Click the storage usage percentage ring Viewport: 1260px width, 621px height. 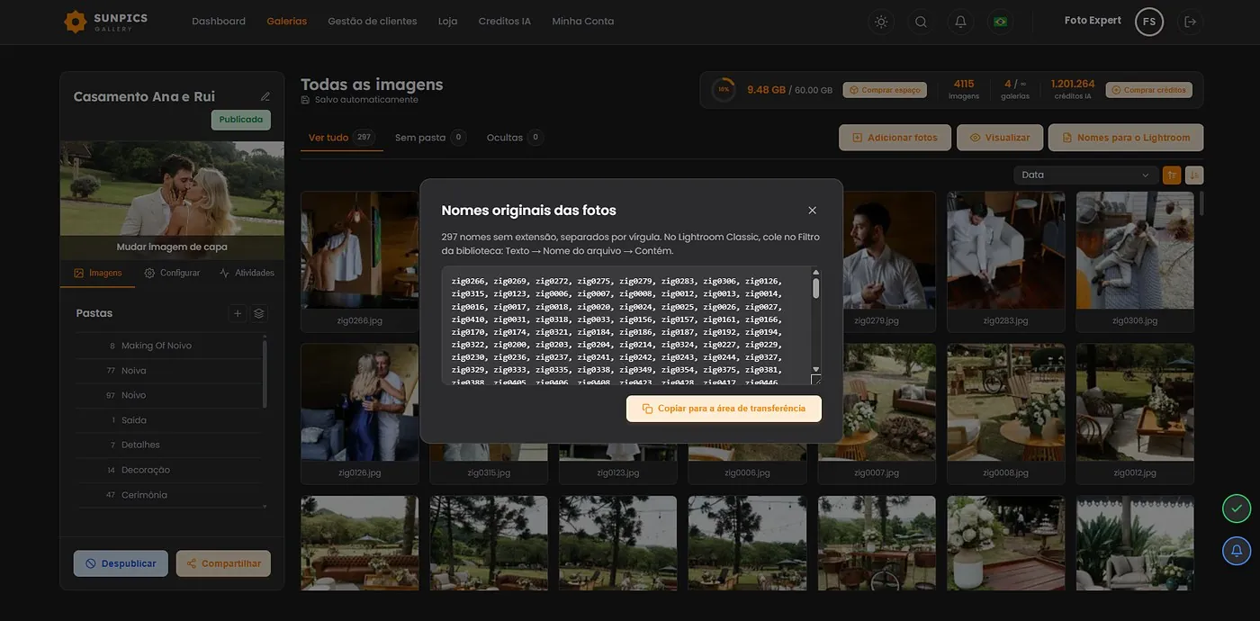coord(723,90)
